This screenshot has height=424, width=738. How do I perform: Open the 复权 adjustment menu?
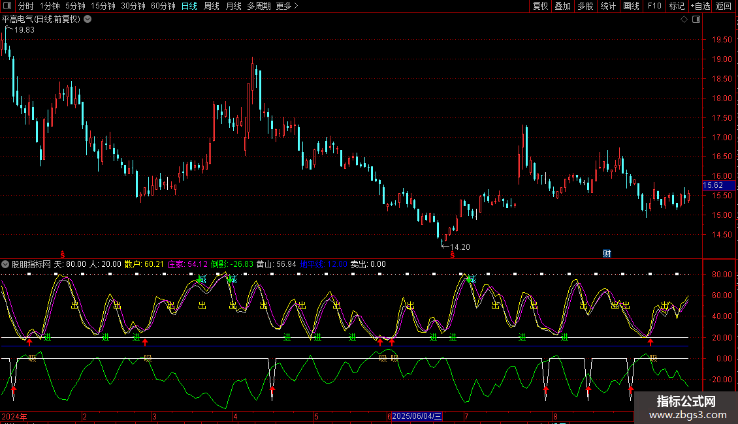point(540,6)
